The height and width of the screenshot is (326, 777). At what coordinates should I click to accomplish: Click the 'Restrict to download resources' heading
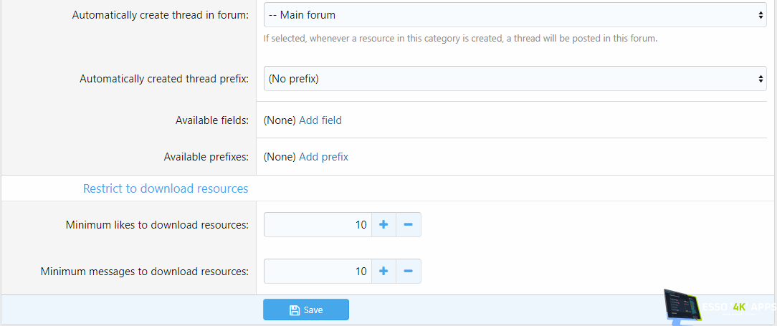[166, 188]
